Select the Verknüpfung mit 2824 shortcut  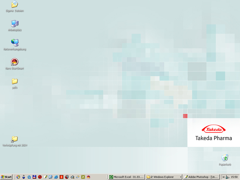click(14, 139)
